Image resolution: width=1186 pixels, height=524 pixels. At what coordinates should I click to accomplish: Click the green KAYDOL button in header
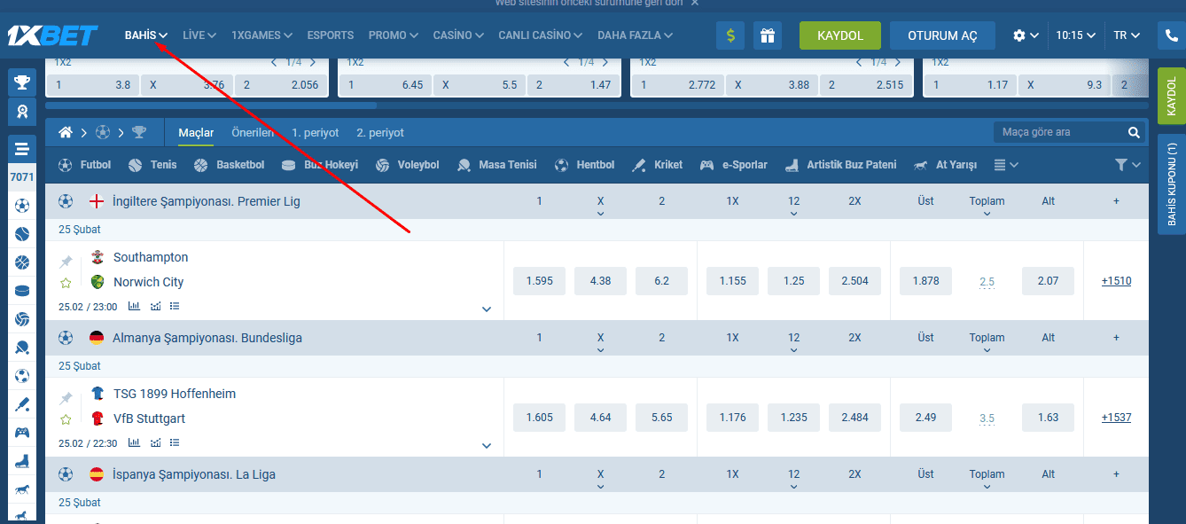pyautogui.click(x=840, y=35)
